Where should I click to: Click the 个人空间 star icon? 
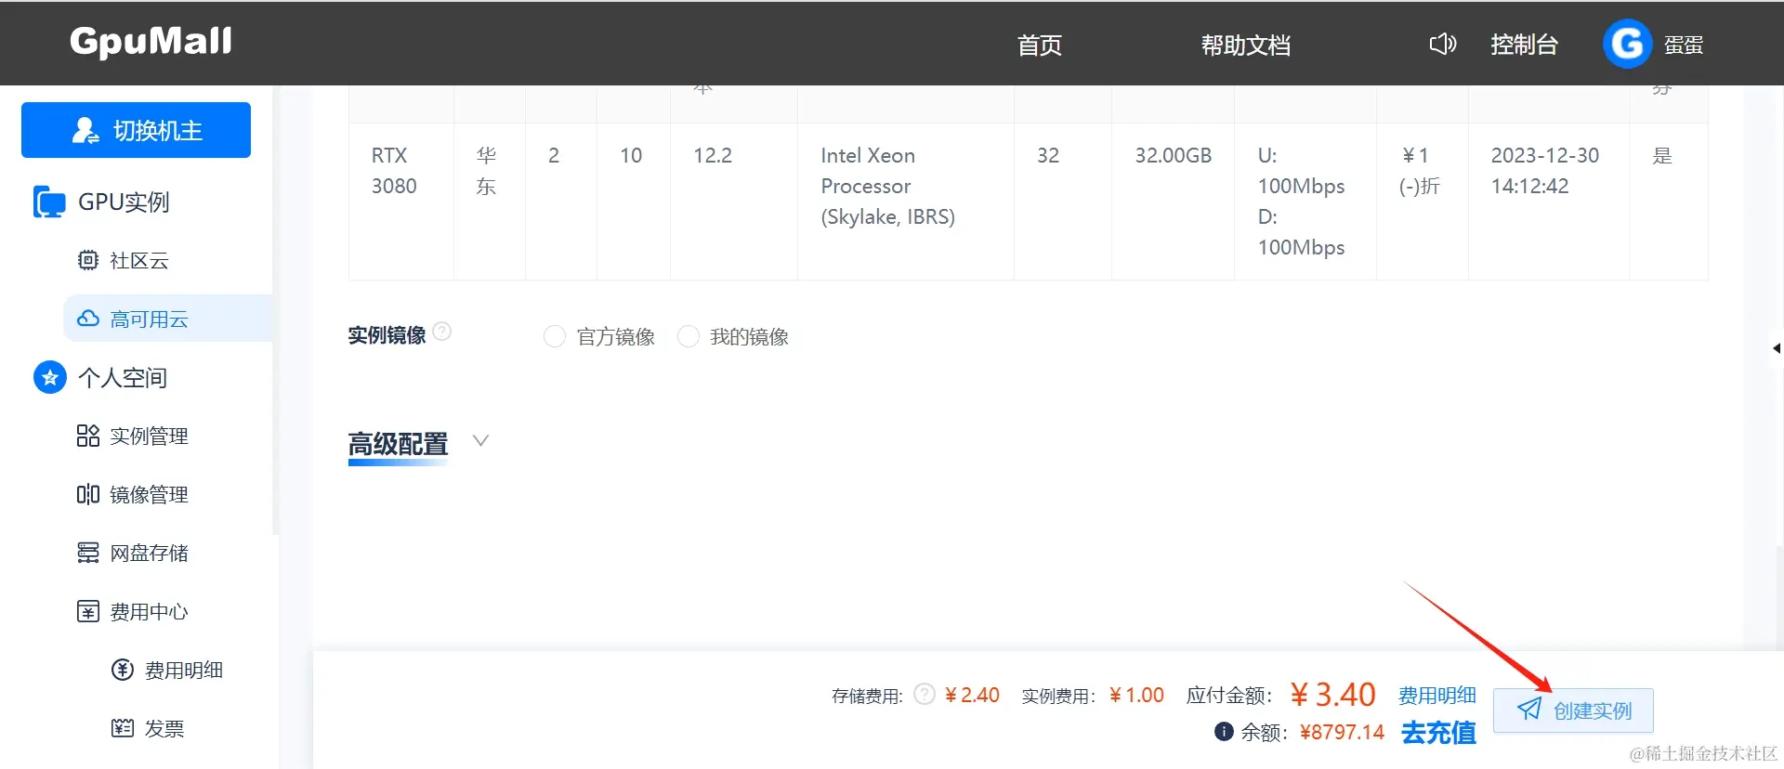pyautogui.click(x=50, y=377)
